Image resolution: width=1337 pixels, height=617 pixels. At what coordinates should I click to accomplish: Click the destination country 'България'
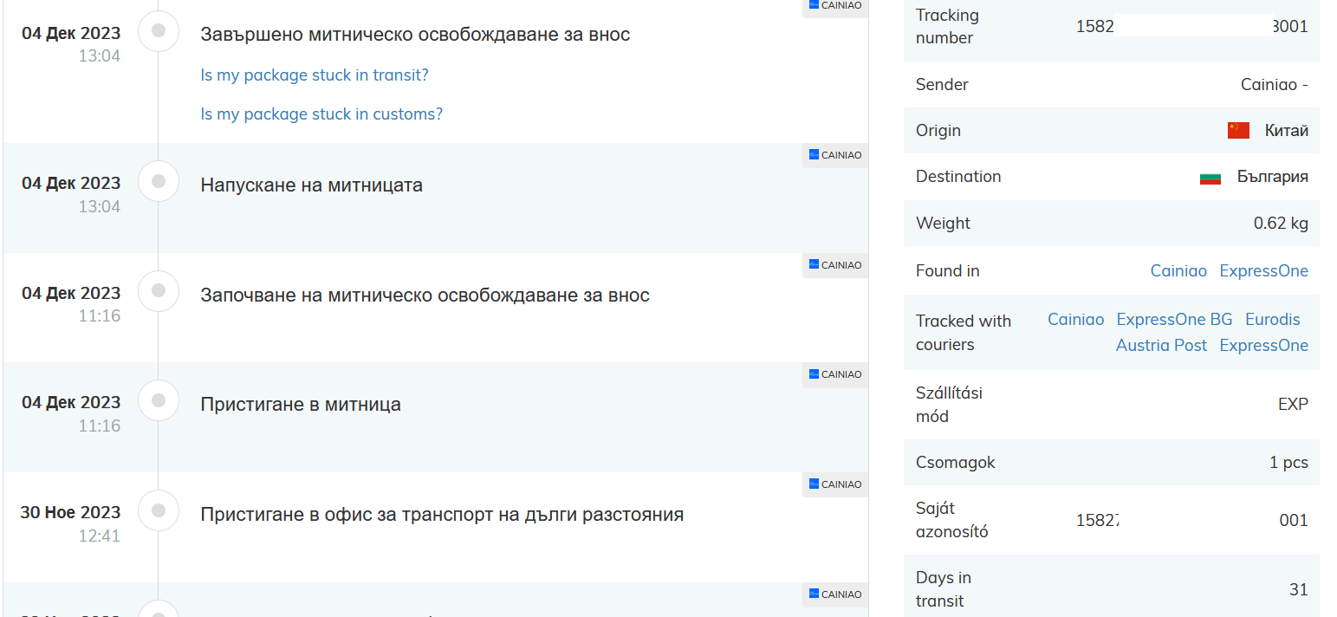(x=1273, y=177)
